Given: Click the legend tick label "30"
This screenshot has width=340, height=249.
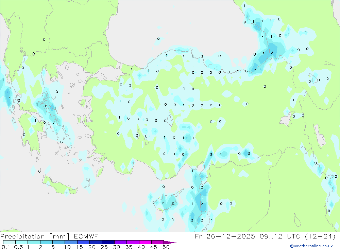Looking at the screenshot, I should point(117,247).
